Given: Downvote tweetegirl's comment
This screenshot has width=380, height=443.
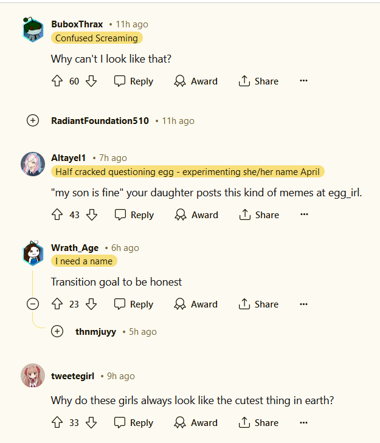Looking at the screenshot, I should tap(91, 423).
